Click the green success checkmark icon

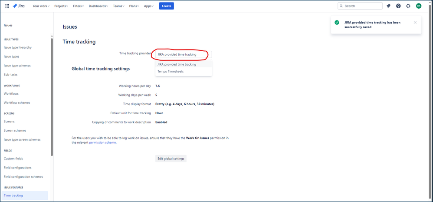(x=337, y=23)
